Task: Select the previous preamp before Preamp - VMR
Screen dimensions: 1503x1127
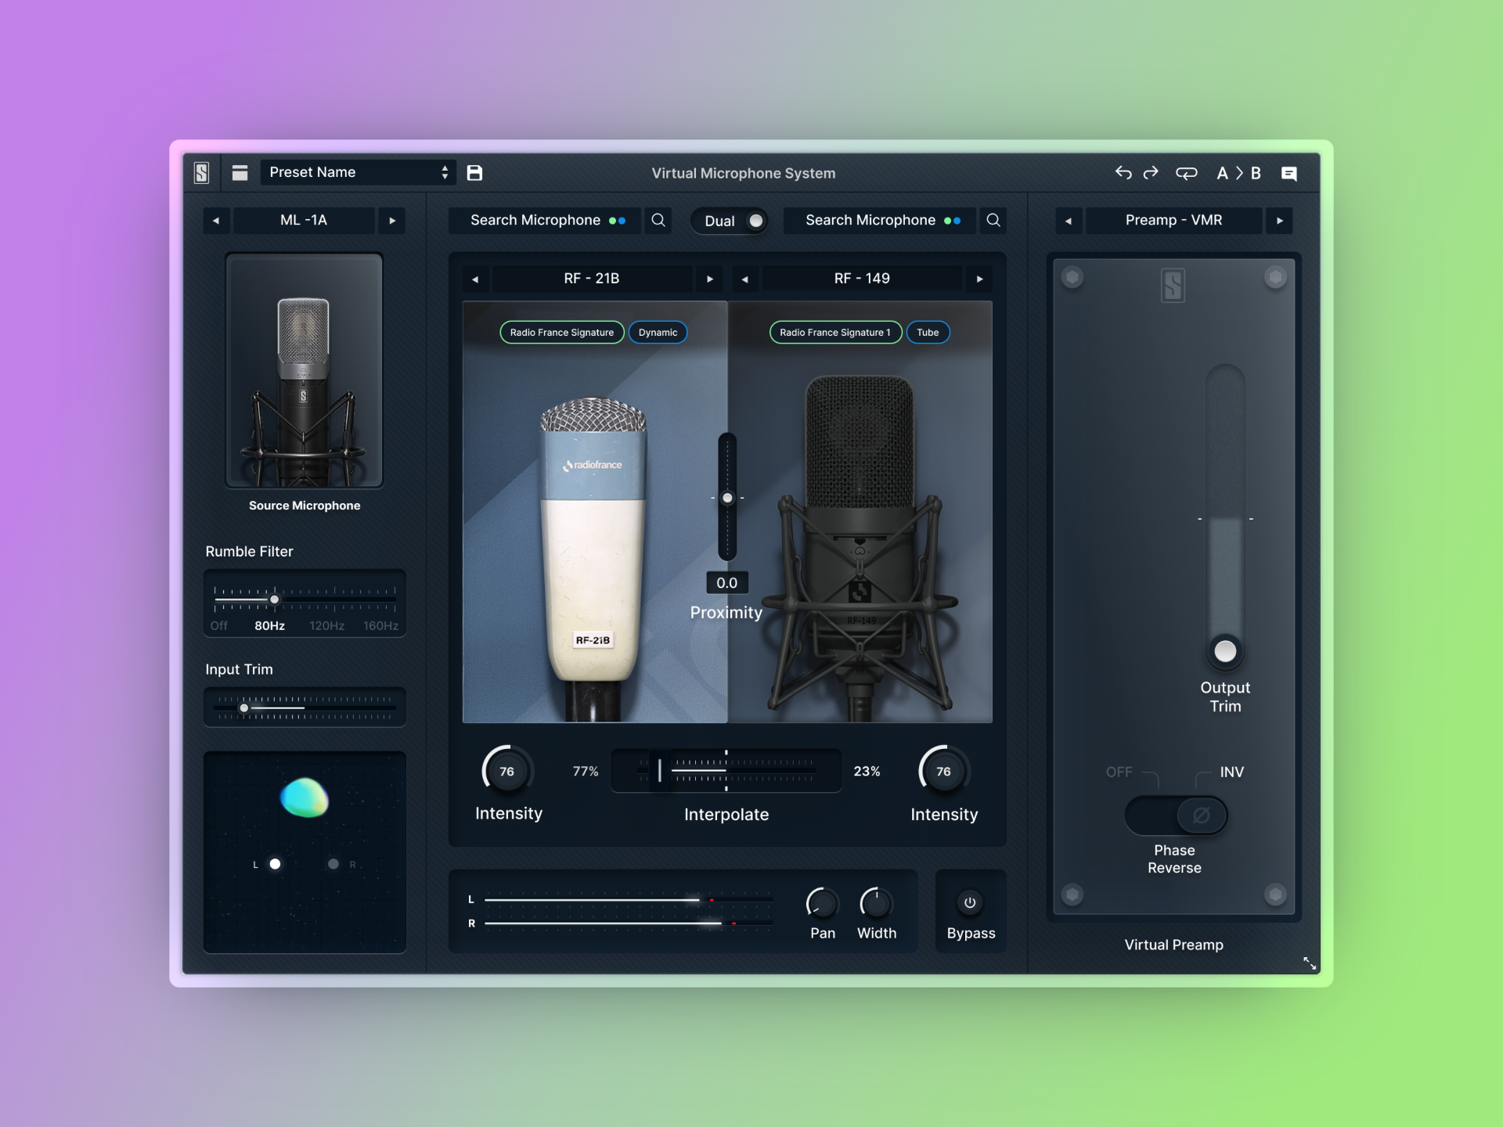Action: click(1069, 221)
